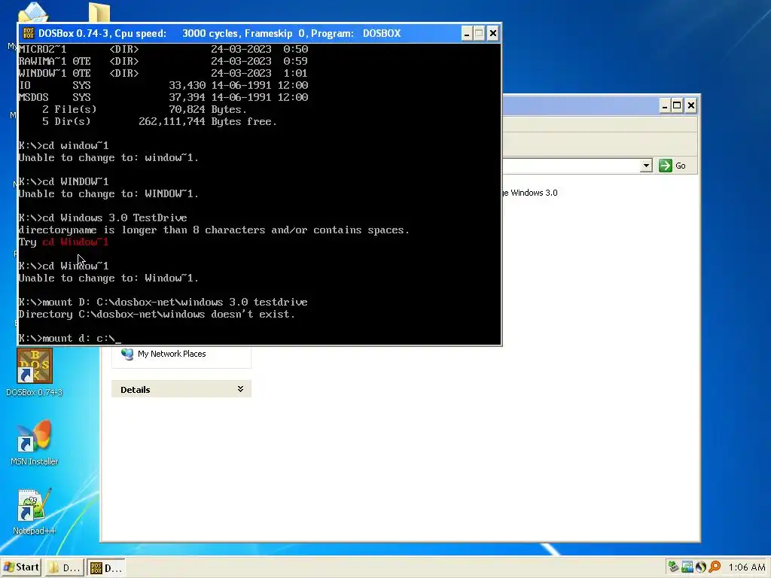Click the Safely Remove Hardware tray icon
Image resolution: width=771 pixels, height=578 pixels.
click(x=673, y=567)
